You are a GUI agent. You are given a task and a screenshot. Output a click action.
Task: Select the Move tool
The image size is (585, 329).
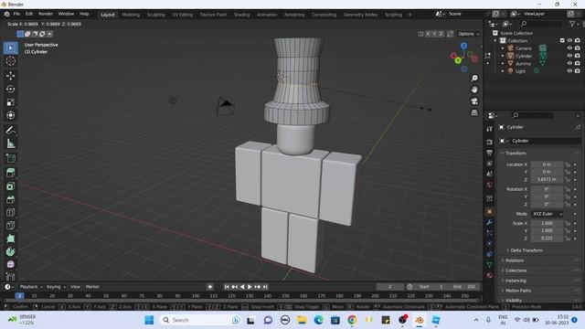pos(10,76)
